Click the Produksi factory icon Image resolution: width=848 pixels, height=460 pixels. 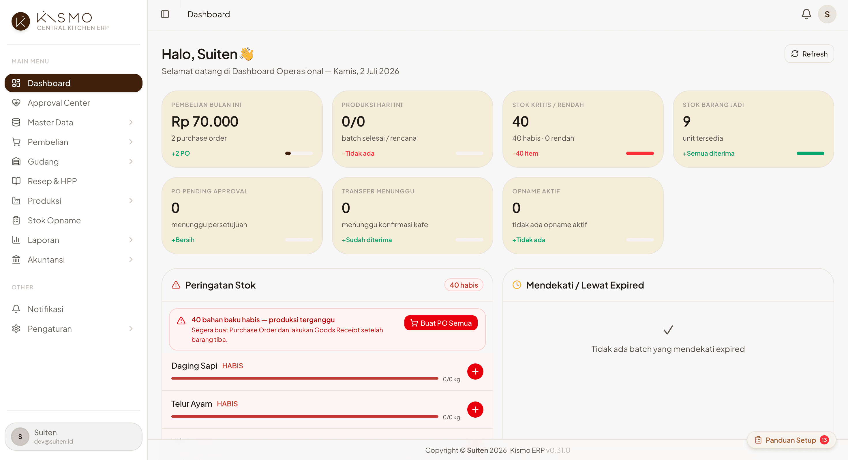pyautogui.click(x=16, y=200)
